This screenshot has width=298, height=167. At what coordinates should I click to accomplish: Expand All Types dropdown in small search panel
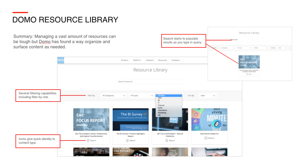(244, 48)
